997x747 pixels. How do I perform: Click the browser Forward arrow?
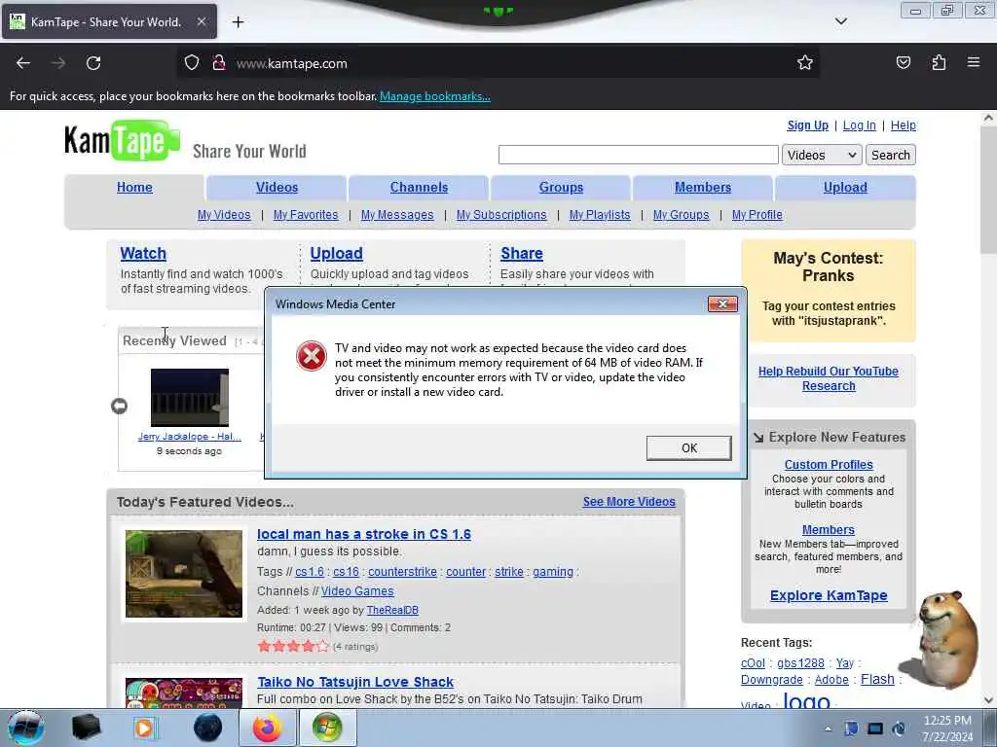[58, 63]
